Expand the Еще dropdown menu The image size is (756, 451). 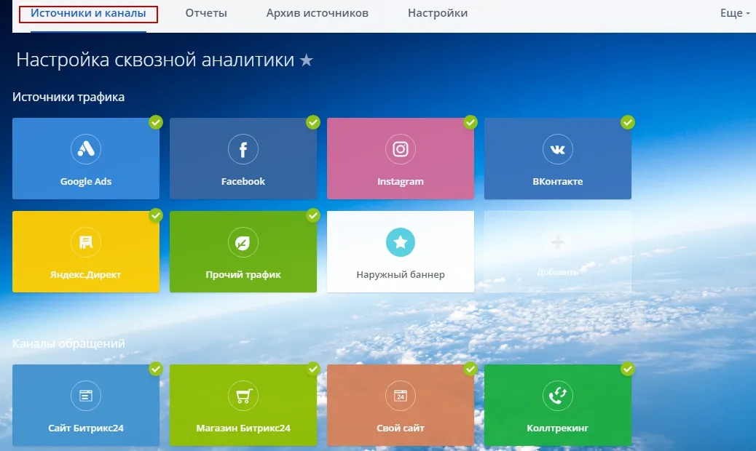tap(733, 13)
